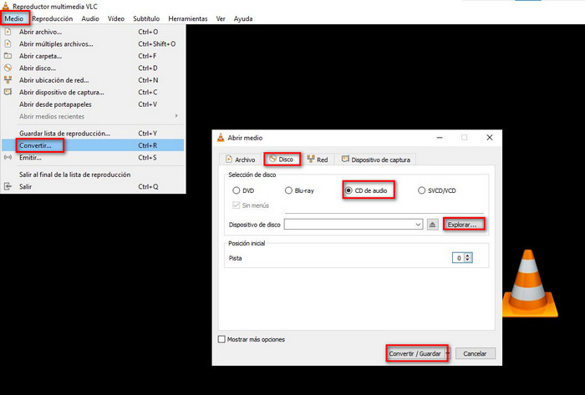Choose Abrir disco... menu entry
The width and height of the screenshot is (585, 395).
tap(93, 68)
